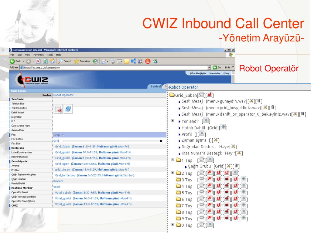Click the Servisler link
This screenshot has width=311, height=233.
coord(215,73)
